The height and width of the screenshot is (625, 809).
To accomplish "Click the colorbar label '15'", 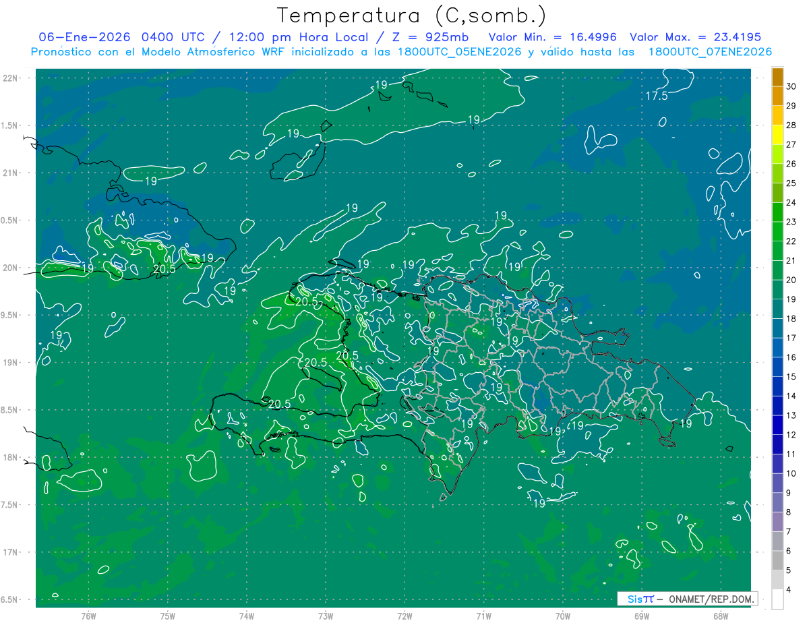I will 791,377.
